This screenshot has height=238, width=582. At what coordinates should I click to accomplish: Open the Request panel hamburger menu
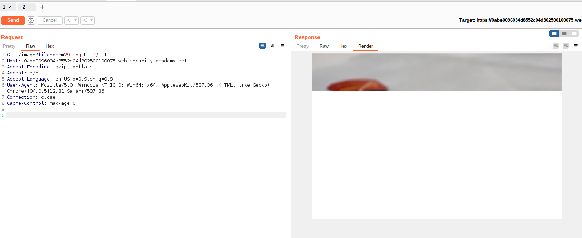point(282,46)
